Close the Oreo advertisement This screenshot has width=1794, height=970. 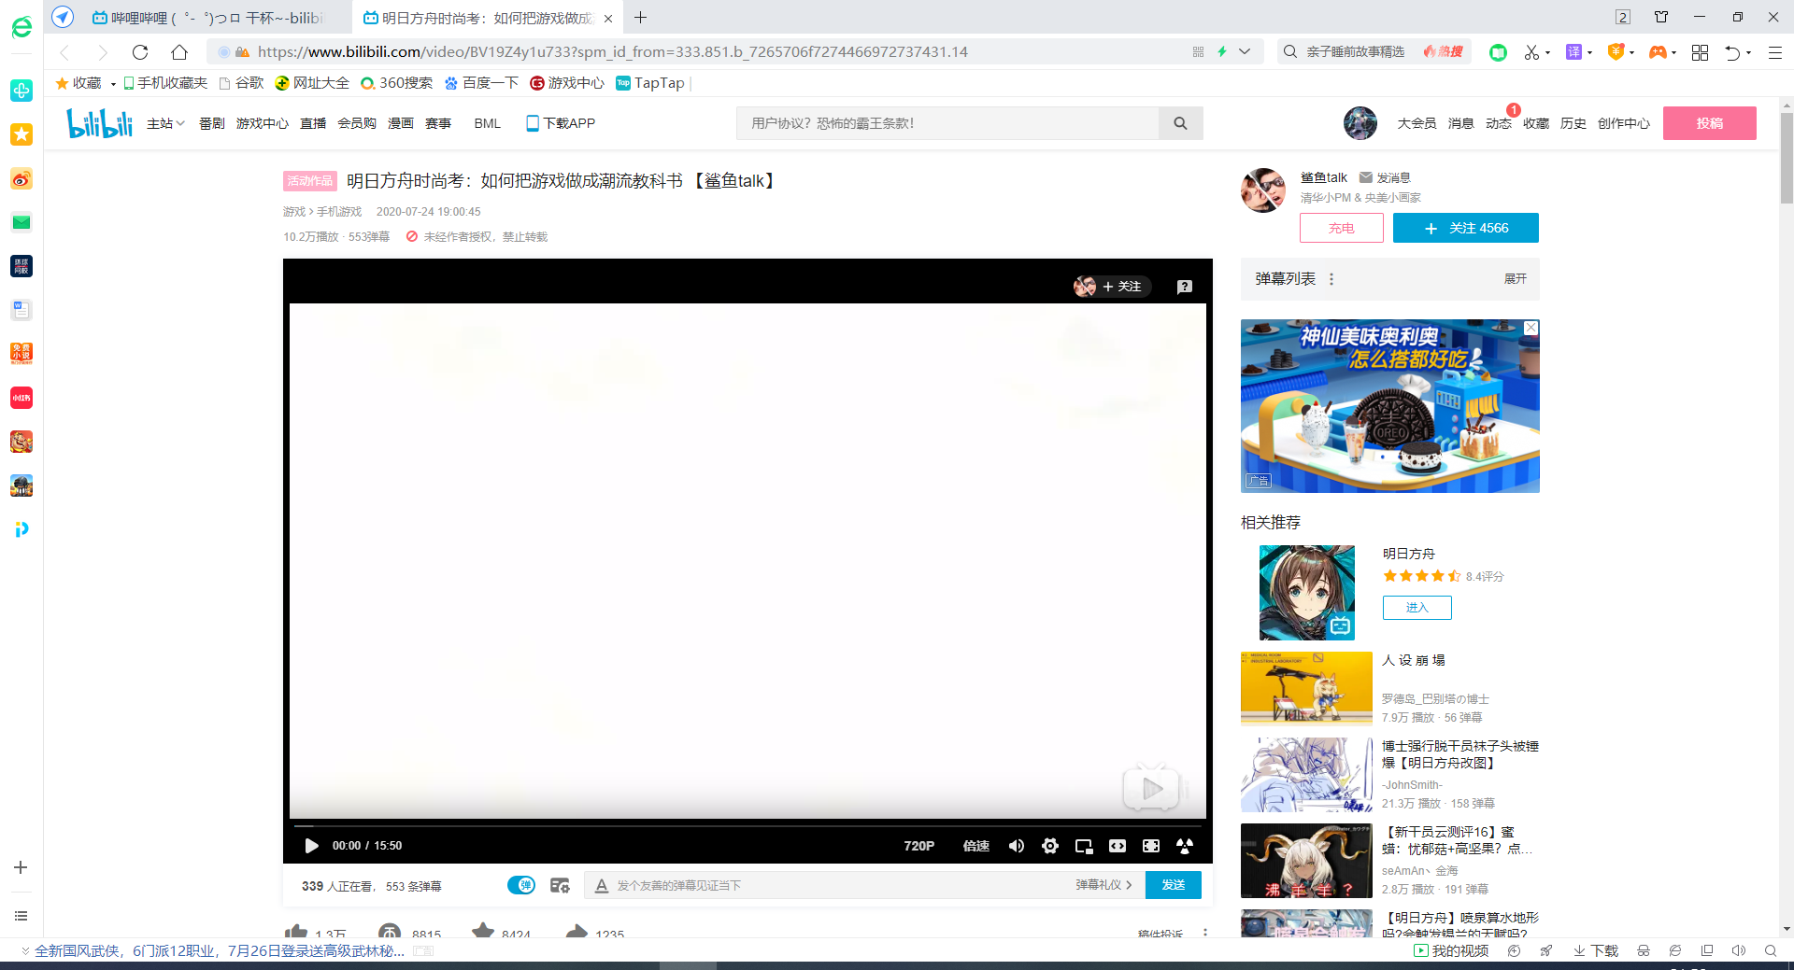click(x=1531, y=328)
